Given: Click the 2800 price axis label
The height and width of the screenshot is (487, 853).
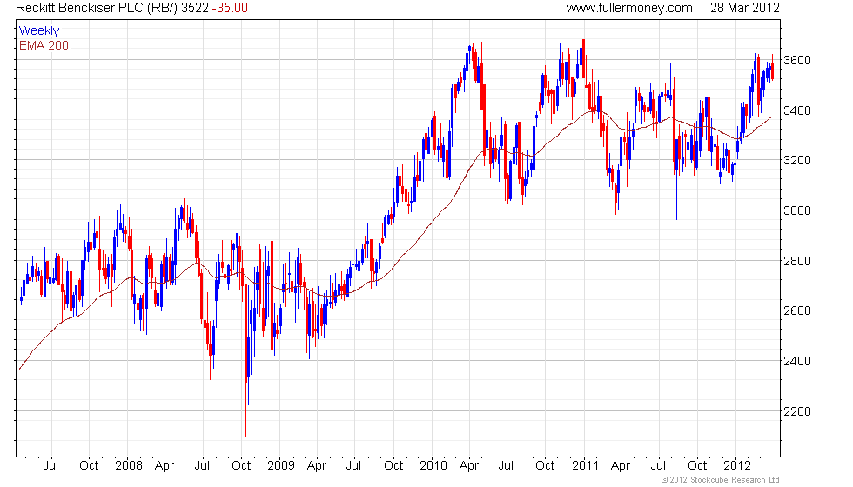Looking at the screenshot, I should (797, 261).
